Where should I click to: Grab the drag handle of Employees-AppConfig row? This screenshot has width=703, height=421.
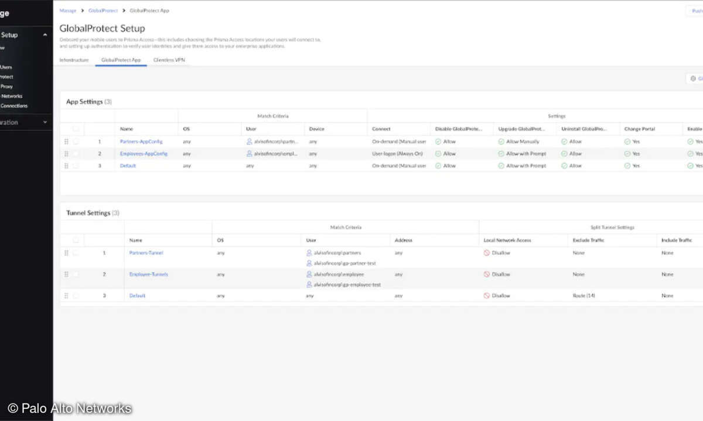pos(66,154)
